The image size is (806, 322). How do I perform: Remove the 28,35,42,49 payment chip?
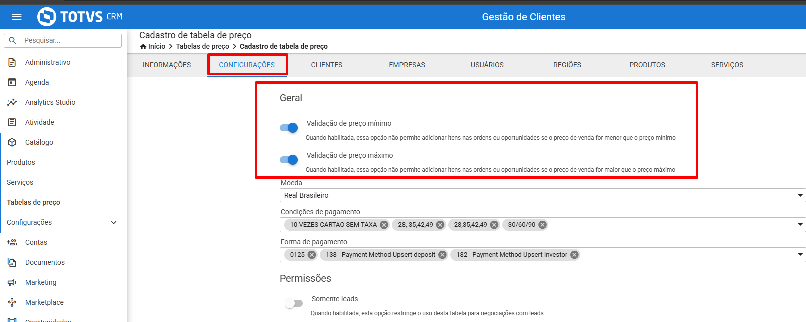click(x=494, y=225)
